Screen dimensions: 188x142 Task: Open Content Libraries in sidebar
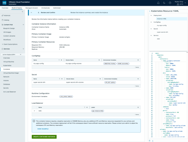point(9,36)
